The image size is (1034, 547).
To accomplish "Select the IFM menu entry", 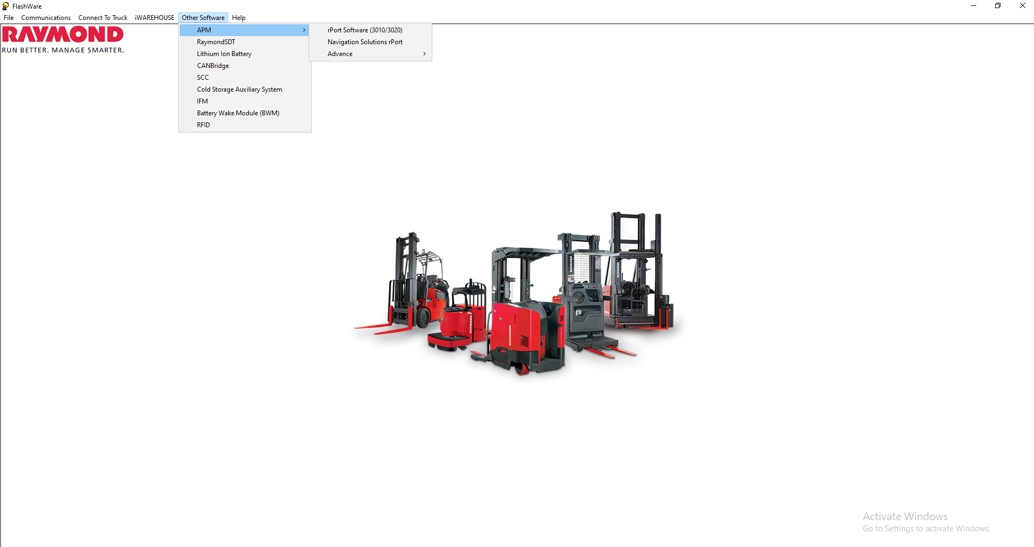I will coord(202,101).
